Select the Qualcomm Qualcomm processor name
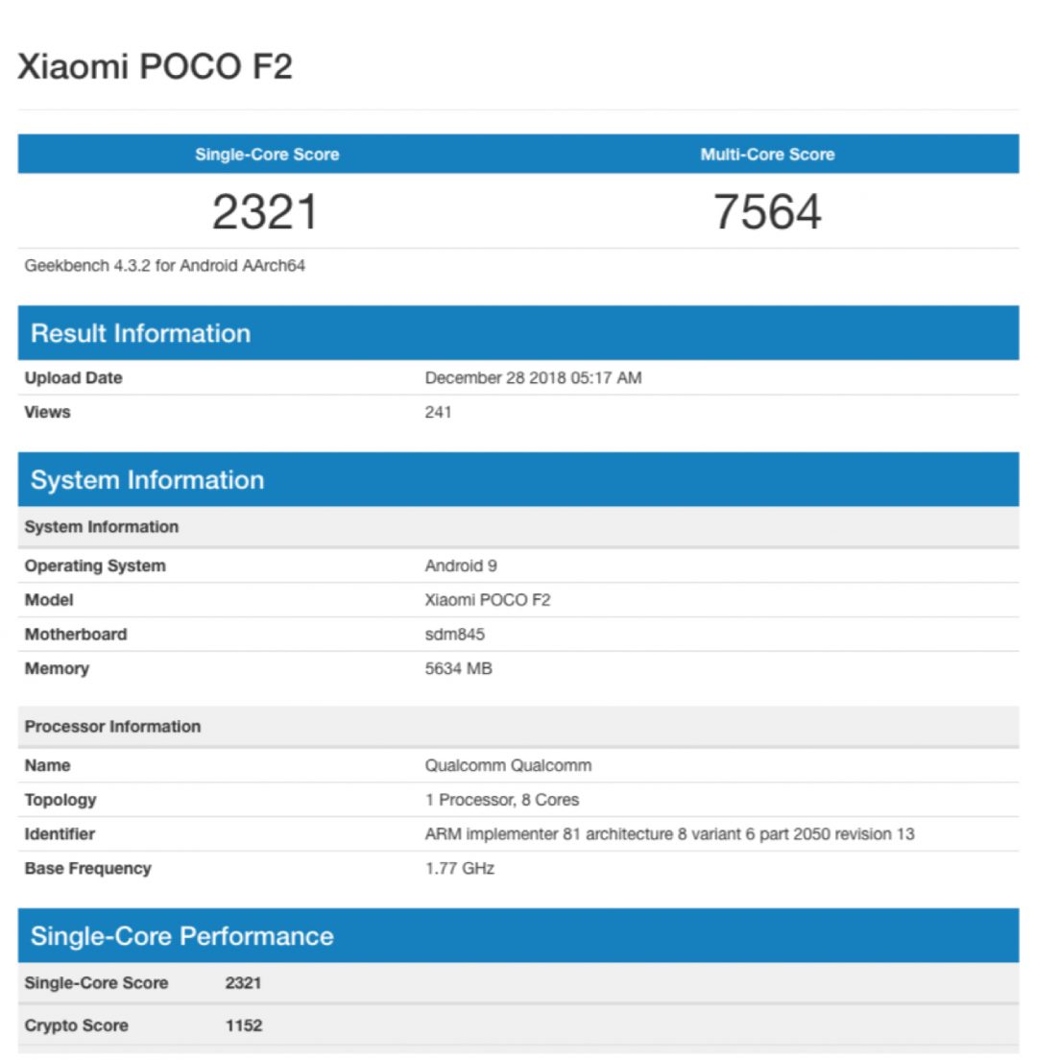Screen dimensions: 1060x1060 click(508, 766)
